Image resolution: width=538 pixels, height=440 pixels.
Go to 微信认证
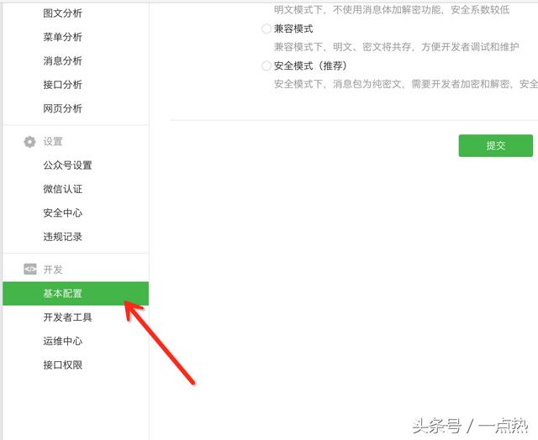(62, 189)
